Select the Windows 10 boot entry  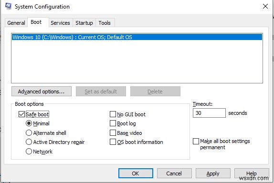[x=137, y=37]
